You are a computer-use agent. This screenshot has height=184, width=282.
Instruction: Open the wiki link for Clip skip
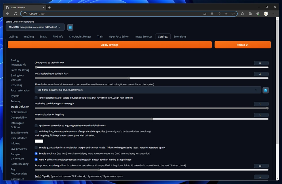38,176
